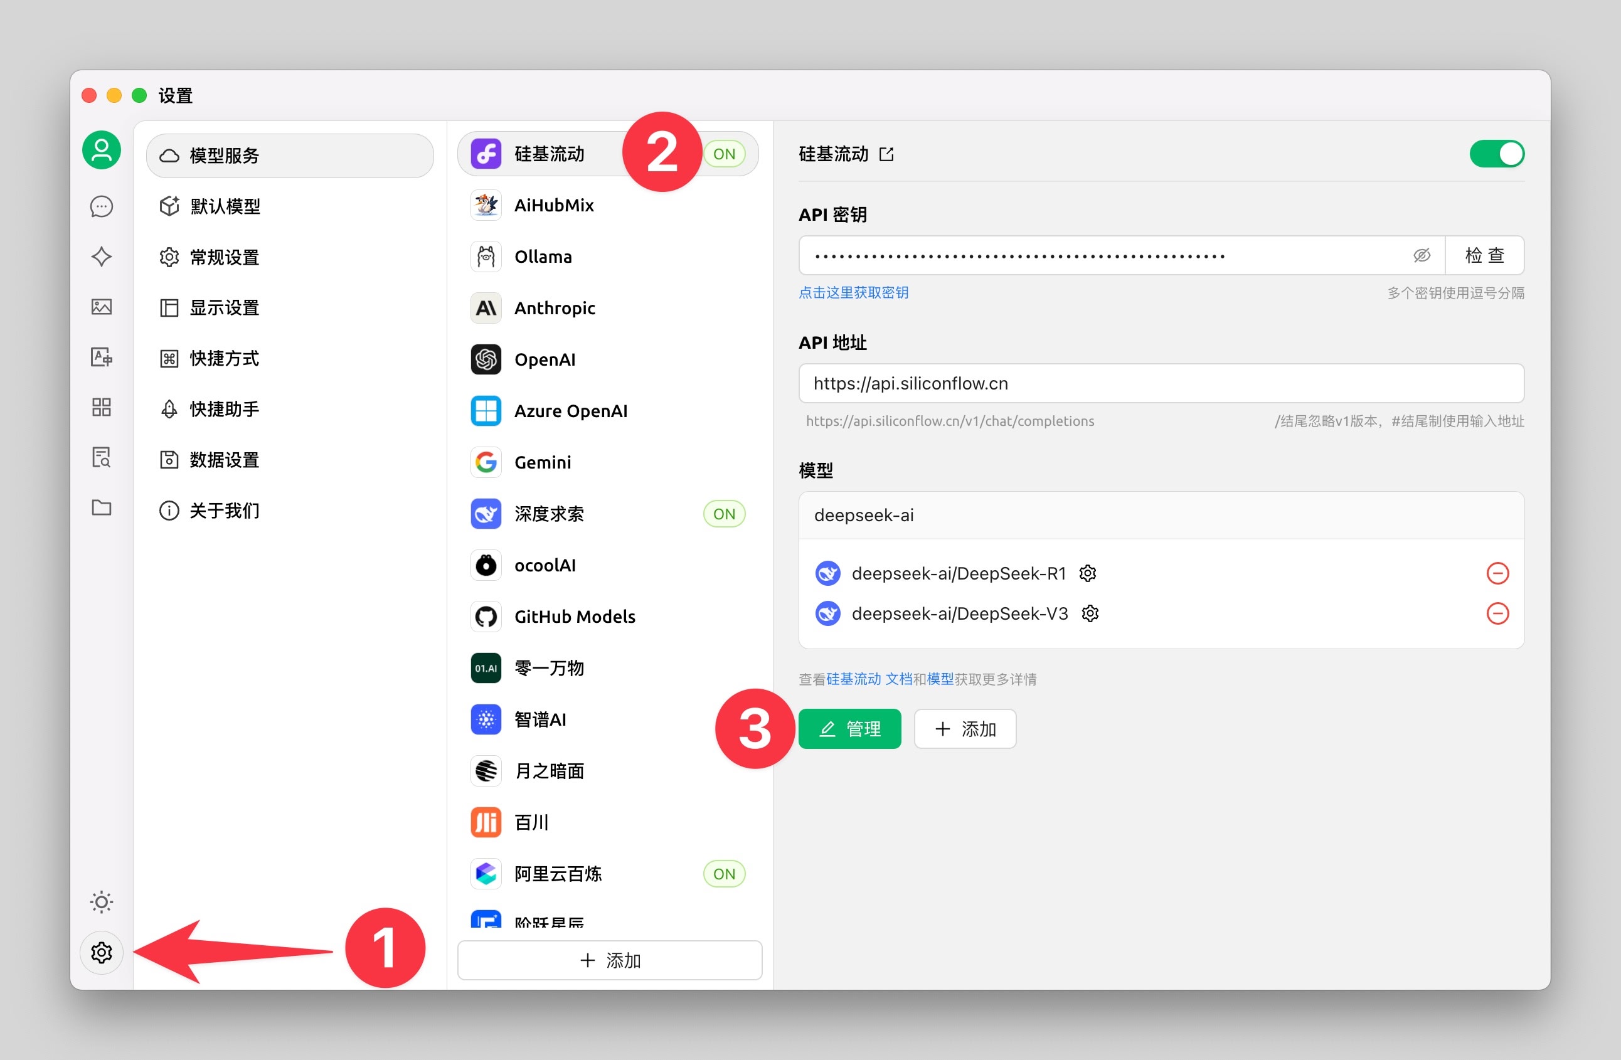
Task: Click the settings gear in sidebar
Action: pos(102,953)
